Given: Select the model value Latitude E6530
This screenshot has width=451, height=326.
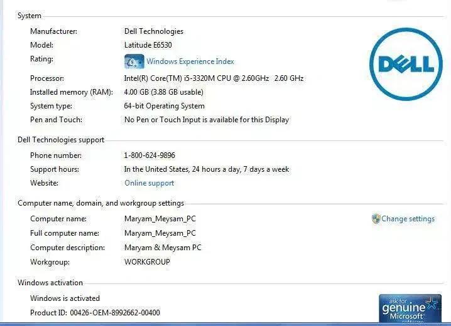Looking at the screenshot, I should pos(148,45).
